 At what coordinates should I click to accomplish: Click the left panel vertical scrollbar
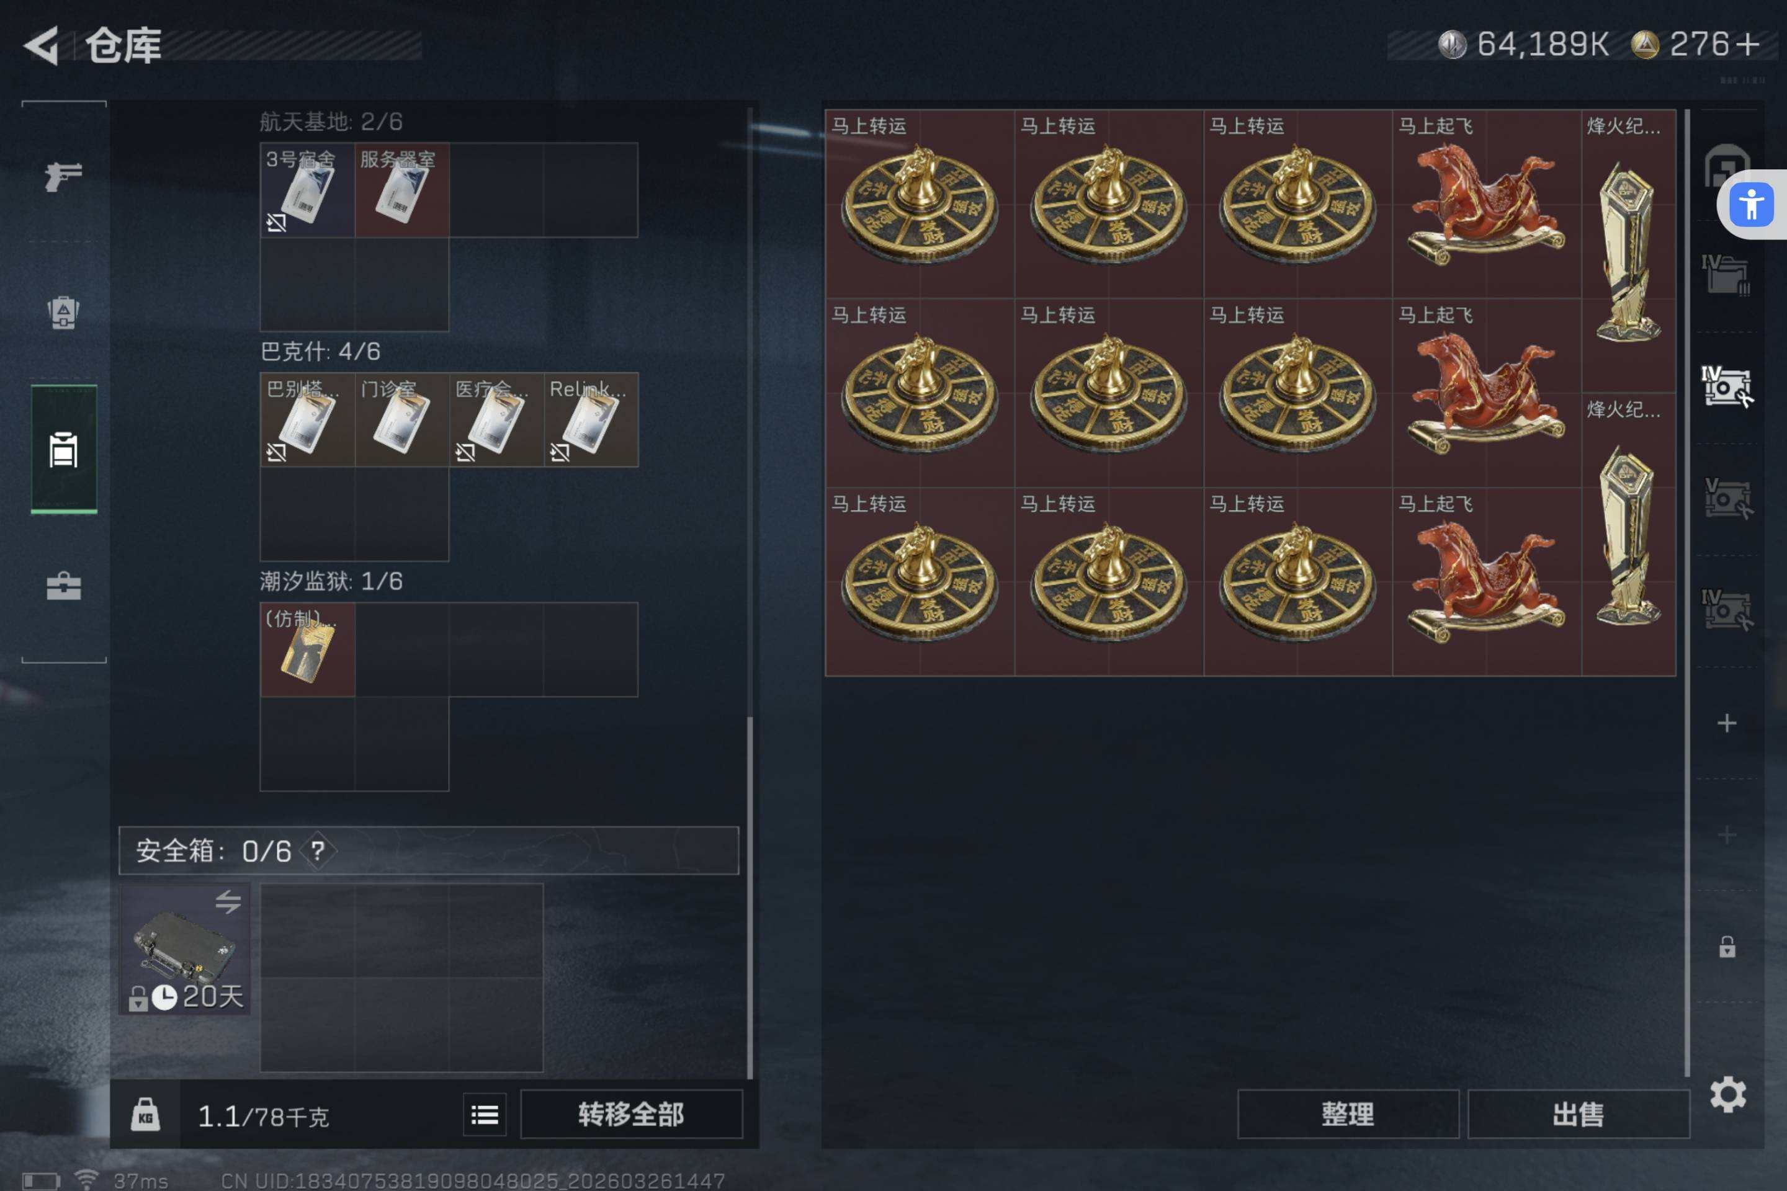pyautogui.click(x=750, y=592)
